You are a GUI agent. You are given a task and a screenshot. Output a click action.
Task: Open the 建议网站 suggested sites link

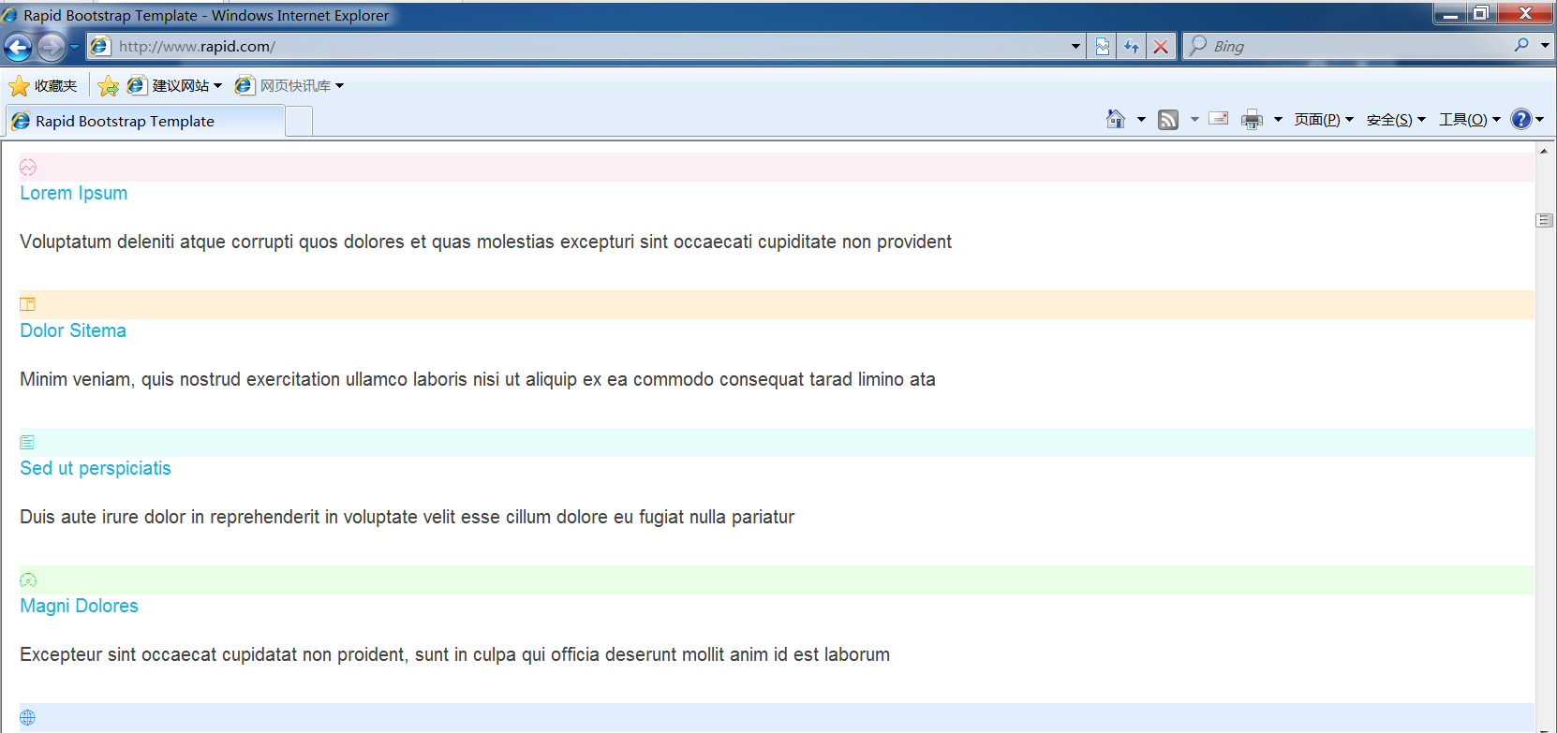175,85
